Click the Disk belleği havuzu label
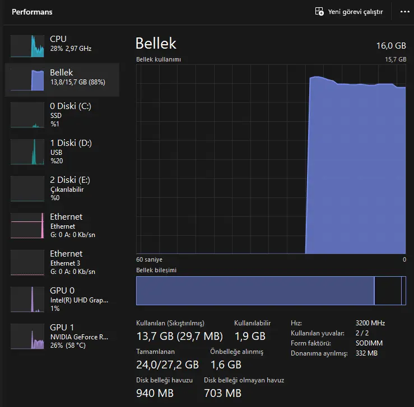Screen dimensions: 414x407 [x=164, y=380]
